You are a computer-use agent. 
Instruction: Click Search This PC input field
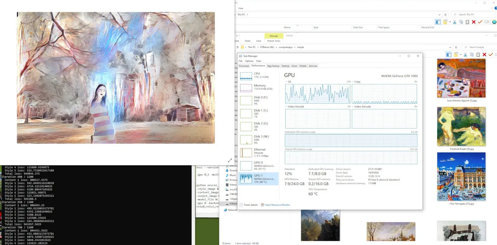click(473, 15)
